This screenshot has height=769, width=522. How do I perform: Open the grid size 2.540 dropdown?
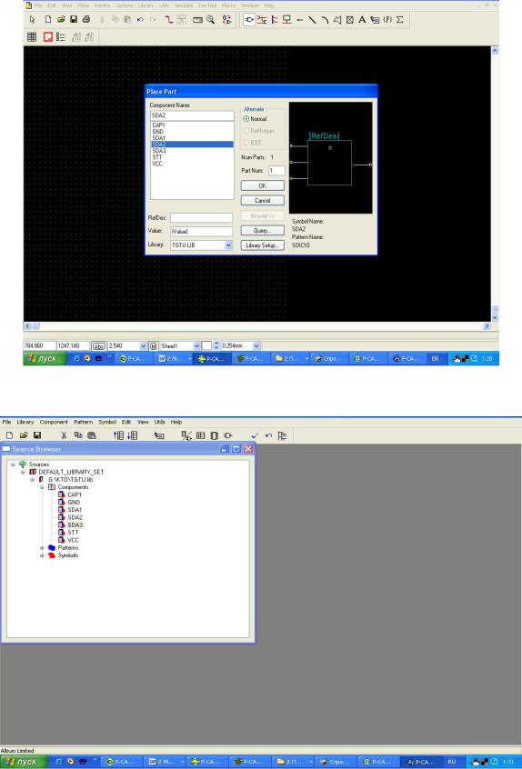pyautogui.click(x=144, y=345)
